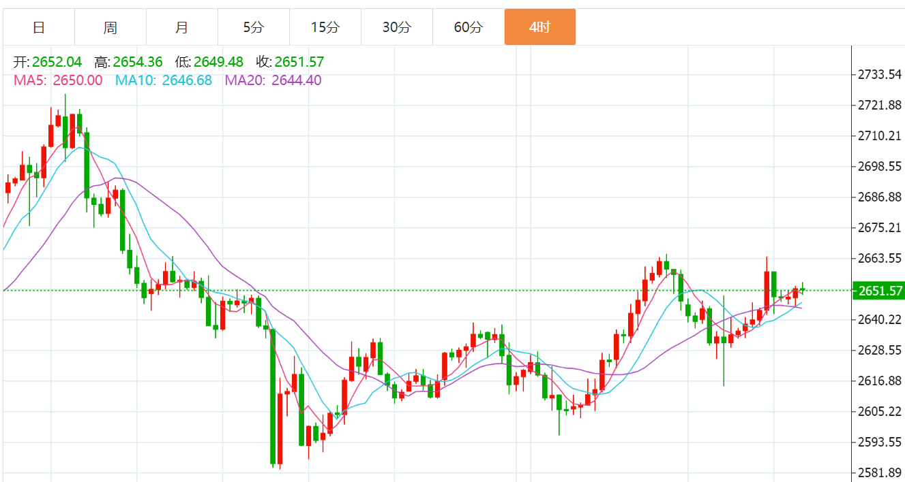The image size is (905, 482).
Task: Open the 月 monthly chart tab
Action: point(182,27)
